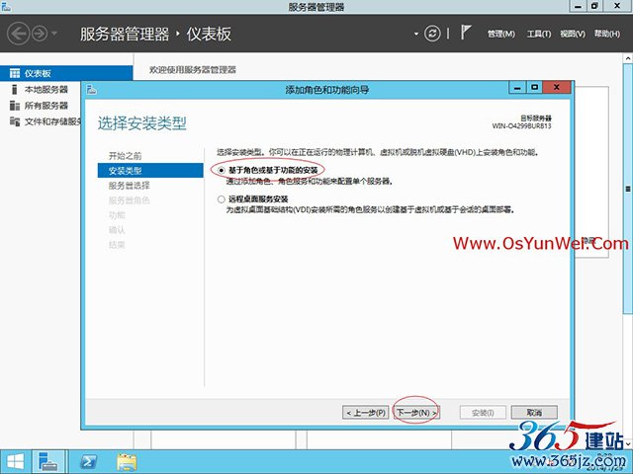Screen dimensions: 633x474
Task: Open the Windows Start button
Action: [x=15, y=462]
